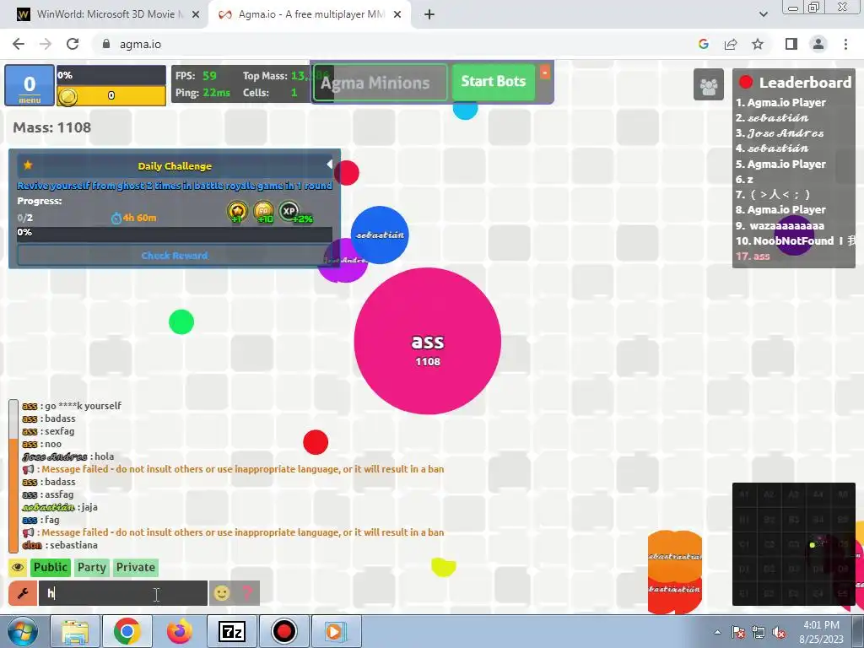Open the Windows Start menu
864x648 pixels.
(23, 631)
